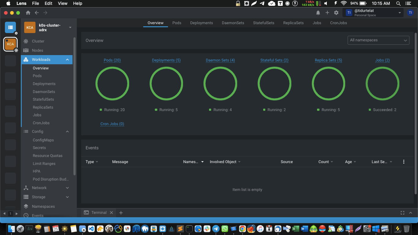Click the main content vertical scrollbar
Image resolution: width=418 pixels, height=235 pixels.
[416, 113]
